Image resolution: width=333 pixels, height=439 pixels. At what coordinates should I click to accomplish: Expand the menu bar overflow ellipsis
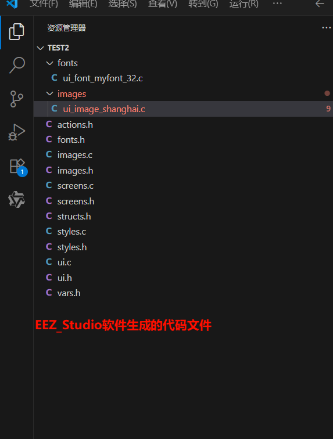[277, 3]
